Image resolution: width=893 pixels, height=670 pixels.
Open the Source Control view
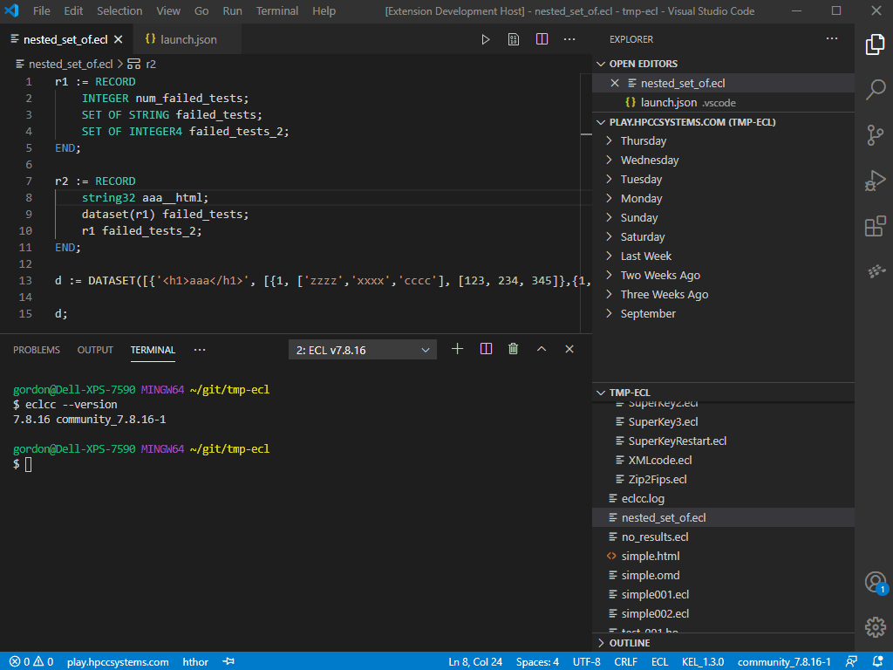pos(875,135)
